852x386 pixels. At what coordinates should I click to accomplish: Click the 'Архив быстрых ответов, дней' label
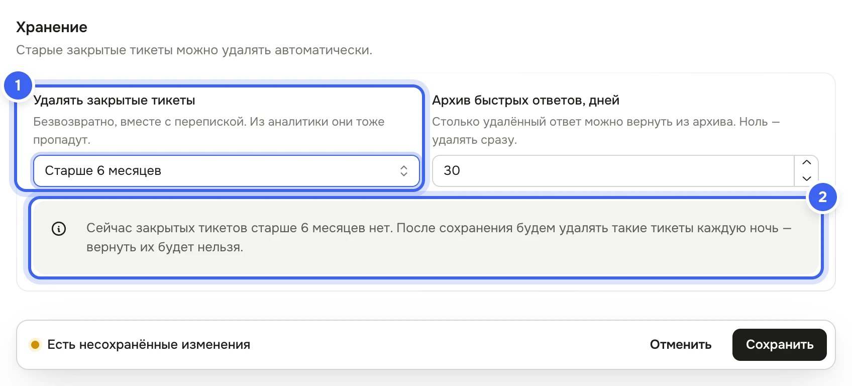point(525,101)
